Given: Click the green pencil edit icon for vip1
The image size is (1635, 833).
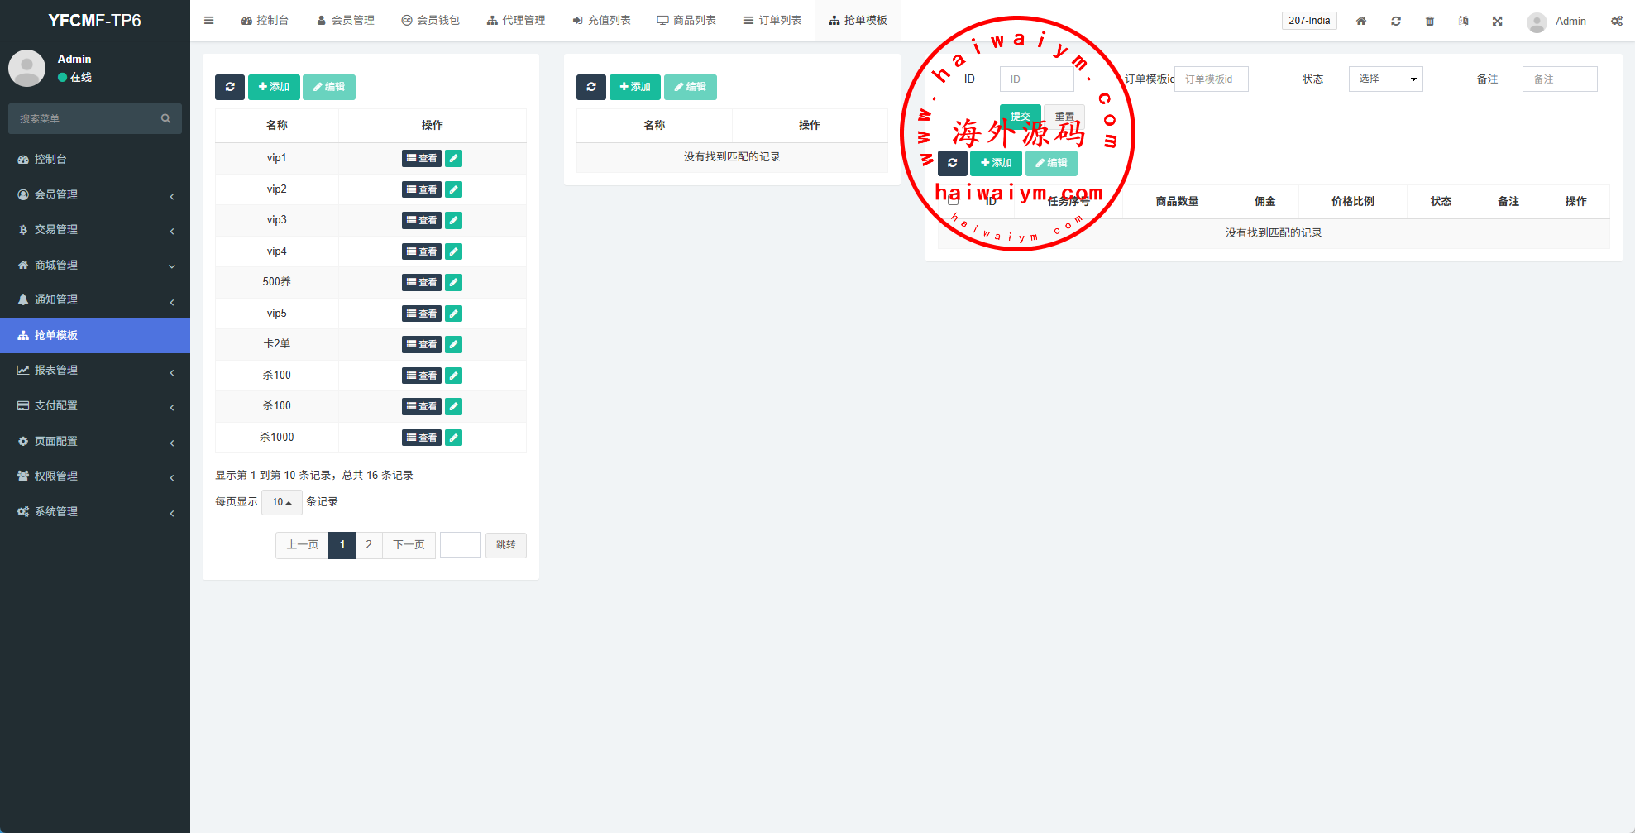Looking at the screenshot, I should pyautogui.click(x=453, y=158).
